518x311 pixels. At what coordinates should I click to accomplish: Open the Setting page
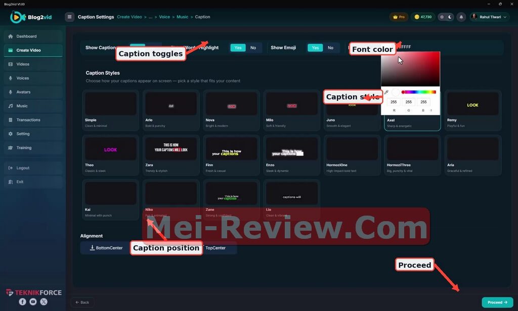click(33, 134)
